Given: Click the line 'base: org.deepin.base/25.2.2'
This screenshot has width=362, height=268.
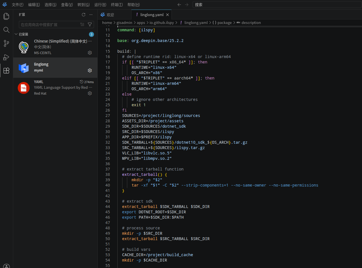Looking at the screenshot, I should coord(150,41).
